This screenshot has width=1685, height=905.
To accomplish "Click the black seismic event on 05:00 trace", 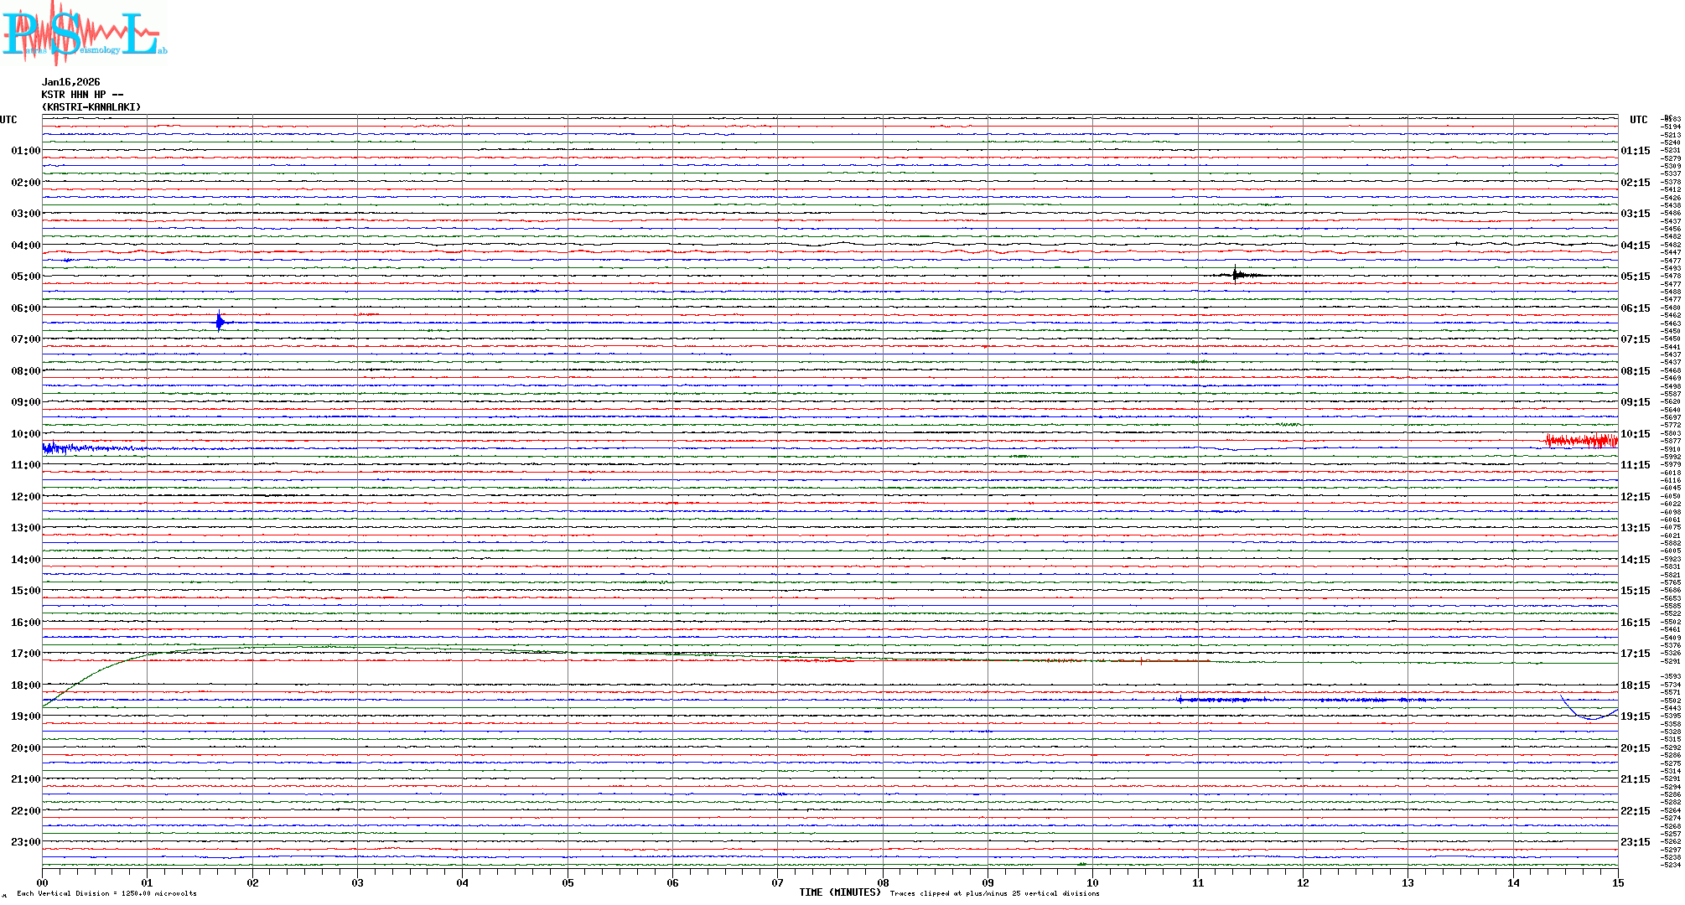I will pyautogui.click(x=1235, y=274).
